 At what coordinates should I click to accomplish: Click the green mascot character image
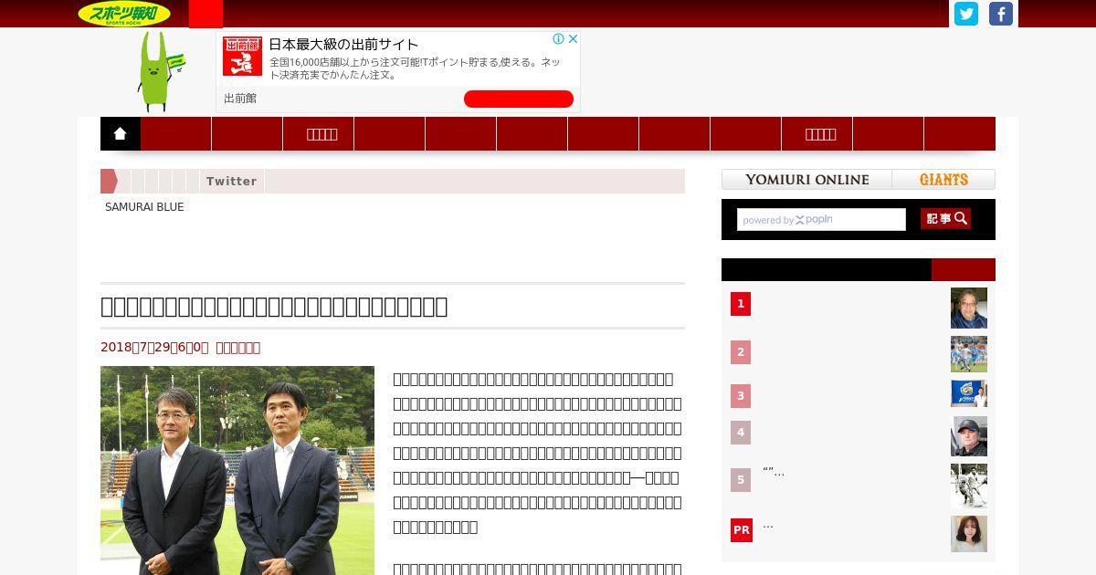coord(160,71)
